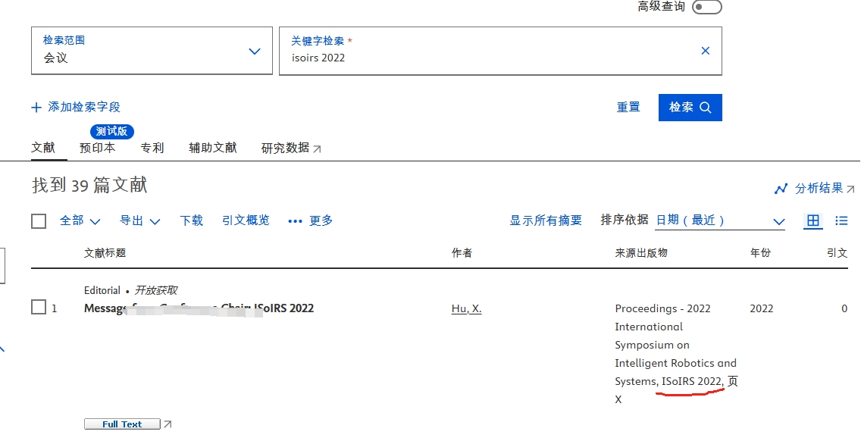861x441 pixels.
Task: Toggle the advanced query 高级查询 switch
Action: [x=706, y=7]
